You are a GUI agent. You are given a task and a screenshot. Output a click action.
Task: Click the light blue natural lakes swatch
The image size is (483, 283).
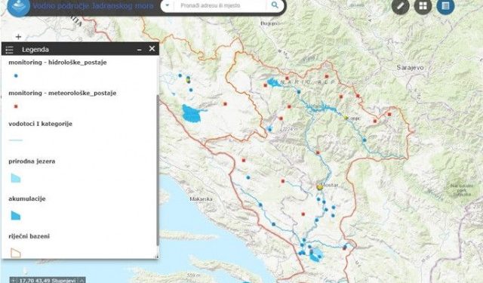(16, 178)
